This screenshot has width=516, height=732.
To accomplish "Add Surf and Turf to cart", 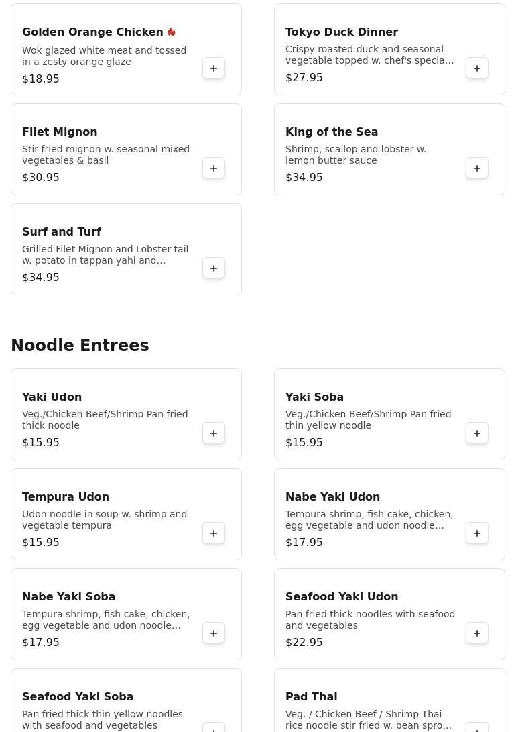I will pos(214,268).
